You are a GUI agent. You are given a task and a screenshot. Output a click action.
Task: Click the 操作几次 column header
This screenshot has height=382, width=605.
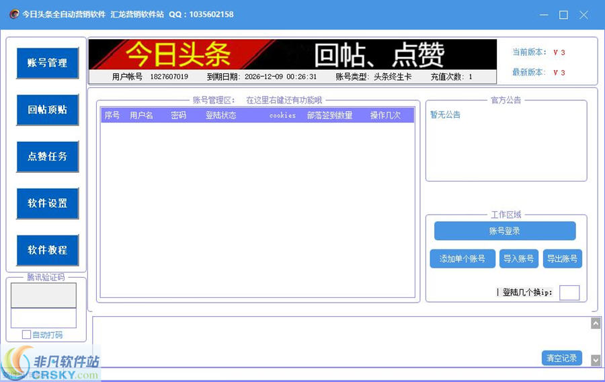tap(385, 116)
